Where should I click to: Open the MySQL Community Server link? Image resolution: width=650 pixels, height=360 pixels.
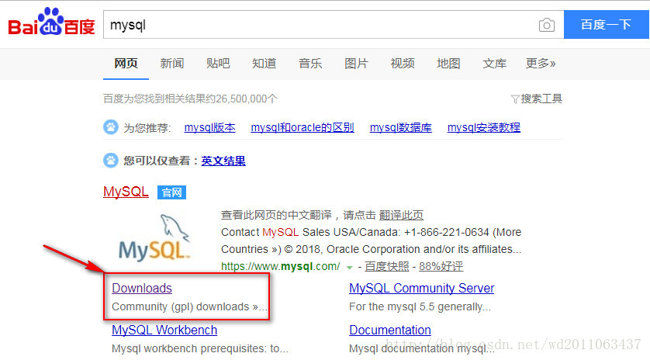pyautogui.click(x=422, y=289)
